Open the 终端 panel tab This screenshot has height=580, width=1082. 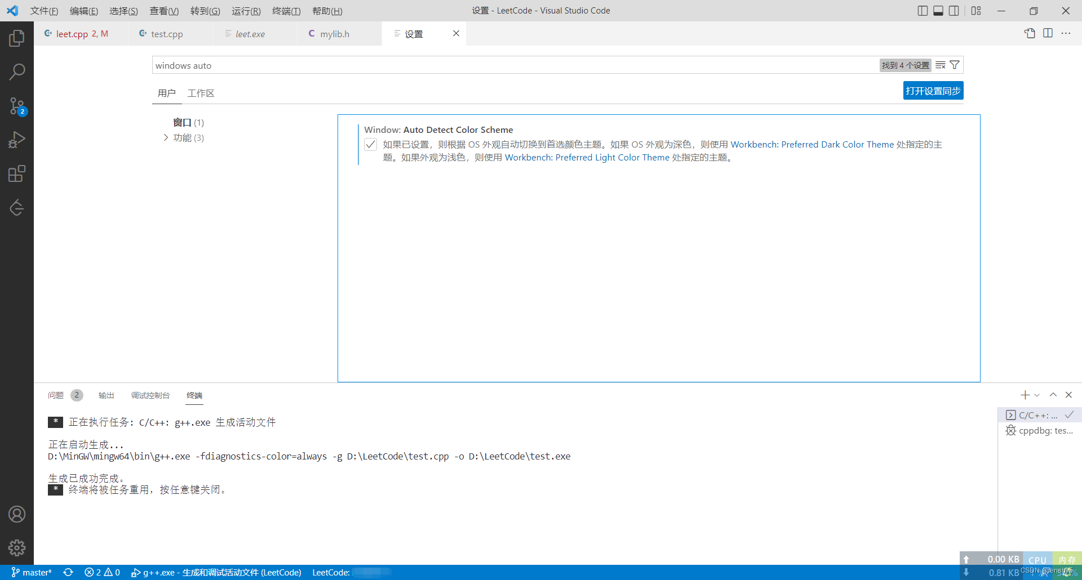(194, 395)
